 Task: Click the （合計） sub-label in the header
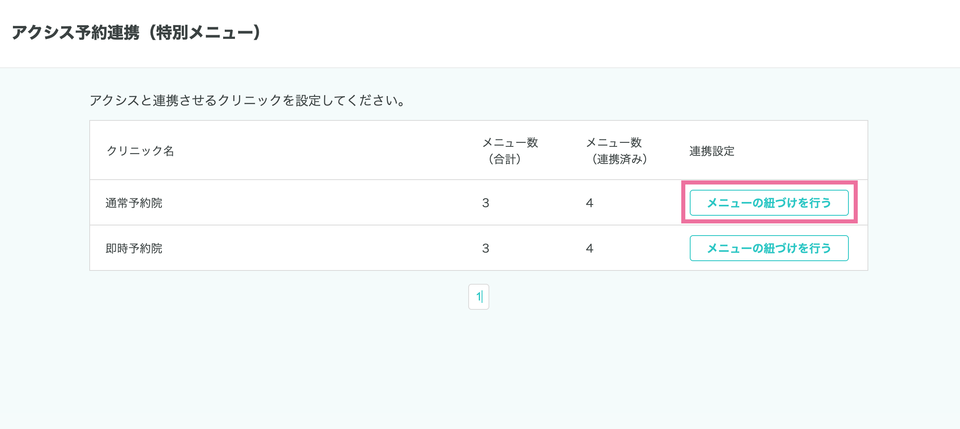pyautogui.click(x=504, y=159)
